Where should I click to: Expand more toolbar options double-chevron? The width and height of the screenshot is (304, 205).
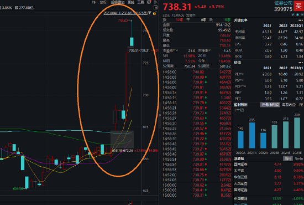pos(155,2)
